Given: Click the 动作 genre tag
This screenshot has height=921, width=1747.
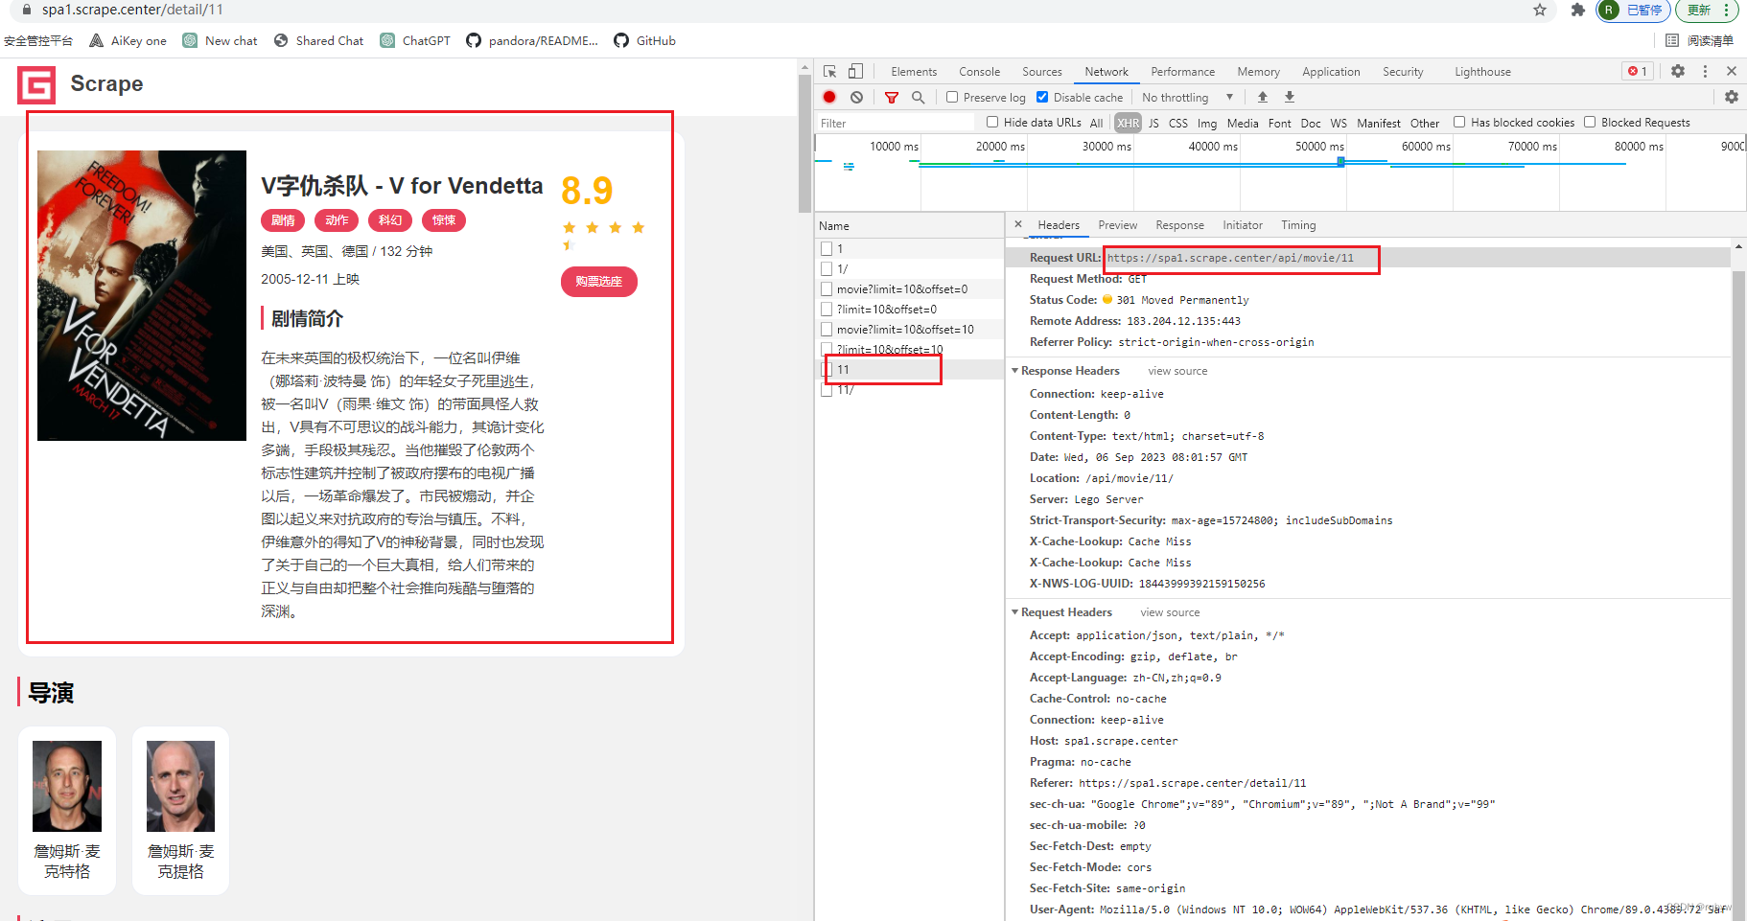Looking at the screenshot, I should [x=337, y=220].
